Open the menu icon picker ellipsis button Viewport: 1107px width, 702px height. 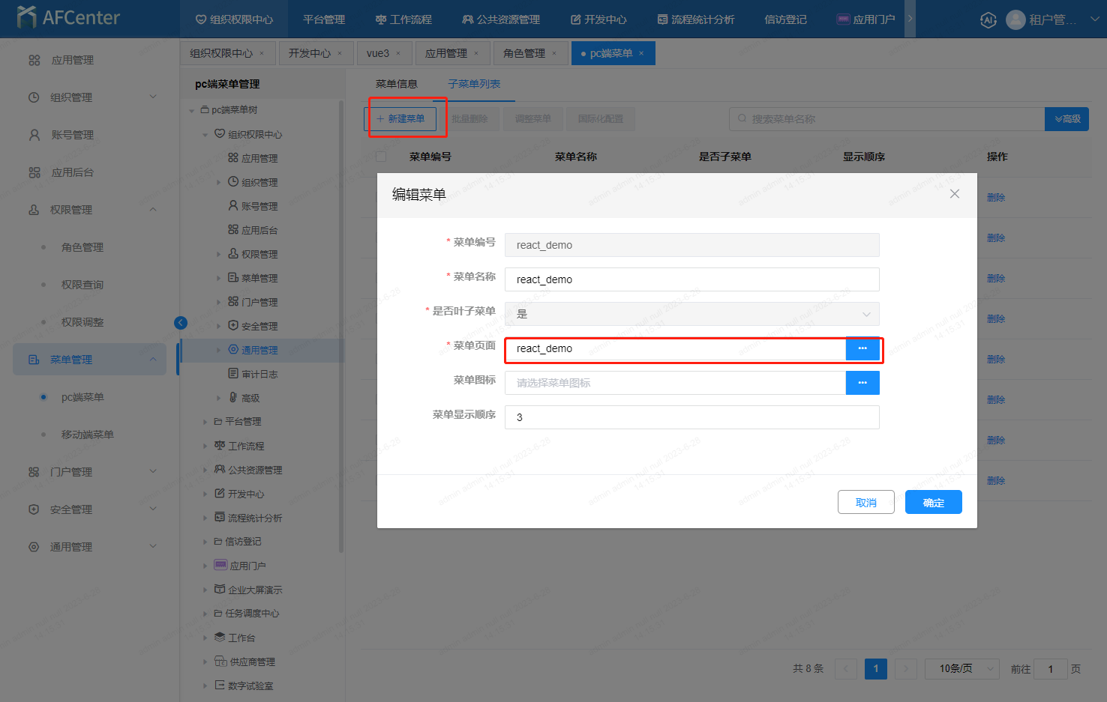click(x=862, y=383)
